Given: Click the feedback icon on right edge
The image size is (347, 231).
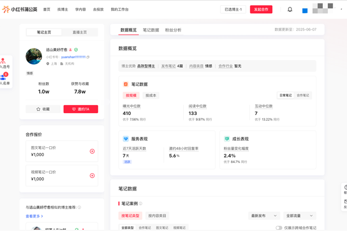Looking at the screenshot, I should coord(345,202).
